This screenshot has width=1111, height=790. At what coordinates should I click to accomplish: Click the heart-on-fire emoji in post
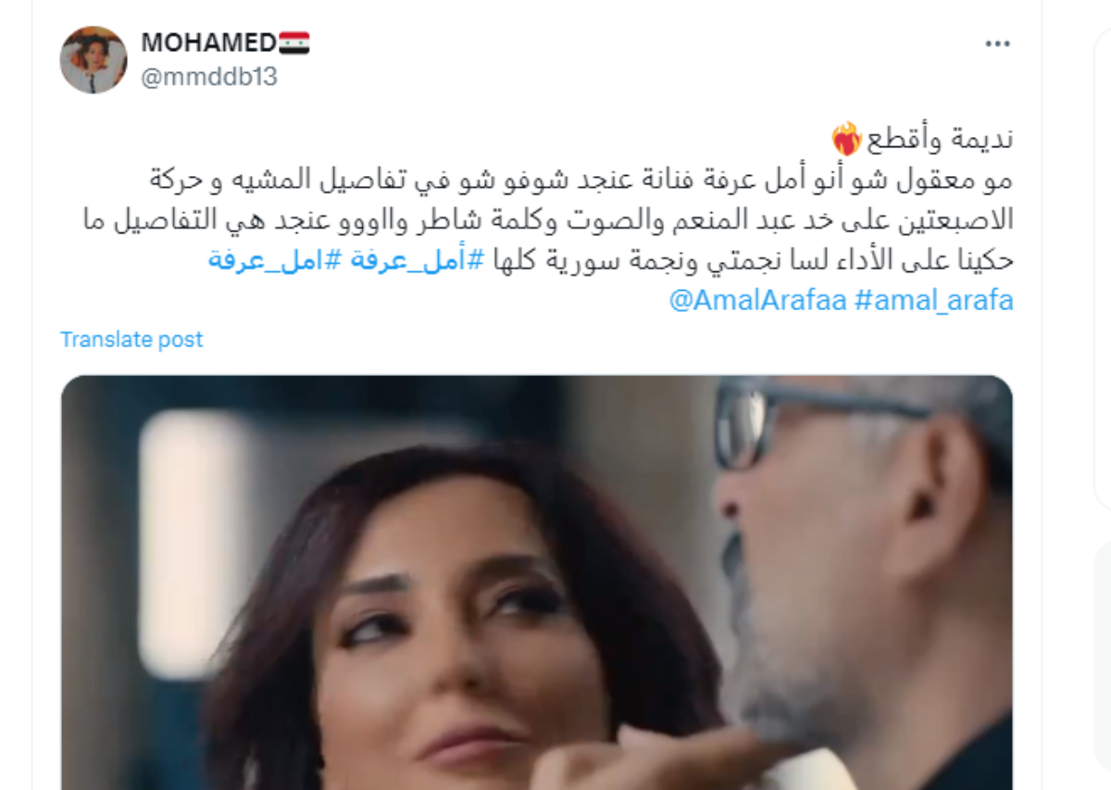(x=848, y=140)
